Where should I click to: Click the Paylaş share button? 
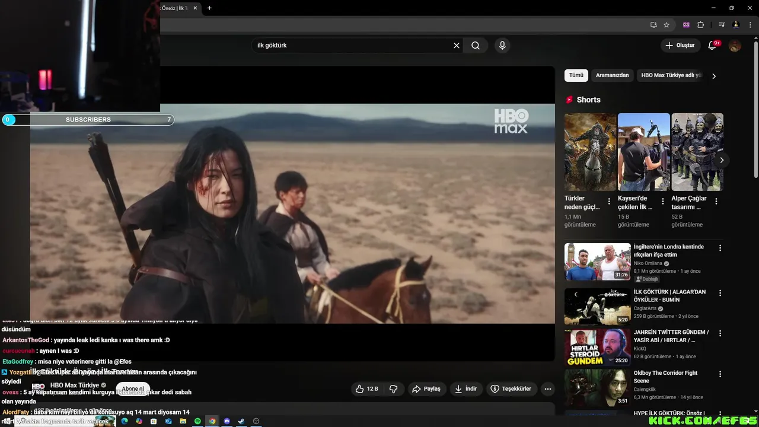click(426, 389)
